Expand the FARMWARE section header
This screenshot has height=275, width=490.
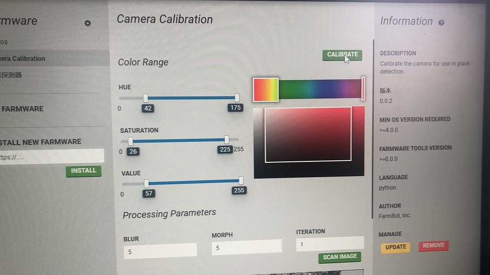[23, 108]
